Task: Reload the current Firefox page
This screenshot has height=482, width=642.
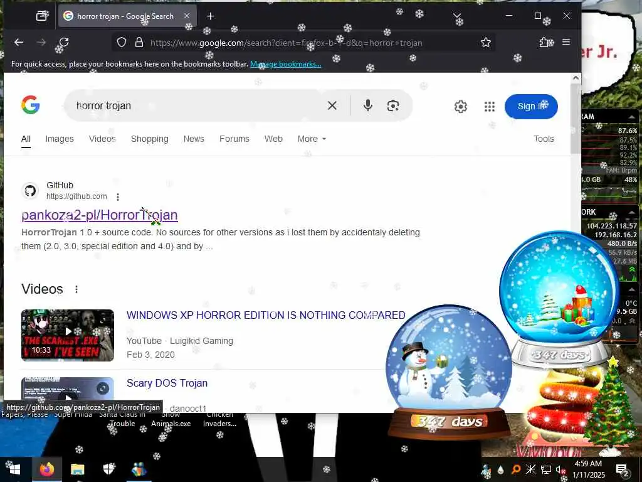Action: click(x=64, y=42)
